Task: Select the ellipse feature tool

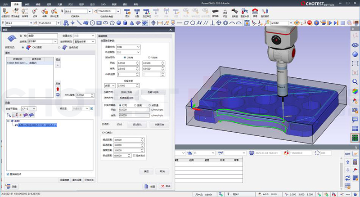Action: pyautogui.click(x=105, y=23)
